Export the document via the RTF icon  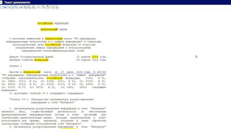point(34,7)
